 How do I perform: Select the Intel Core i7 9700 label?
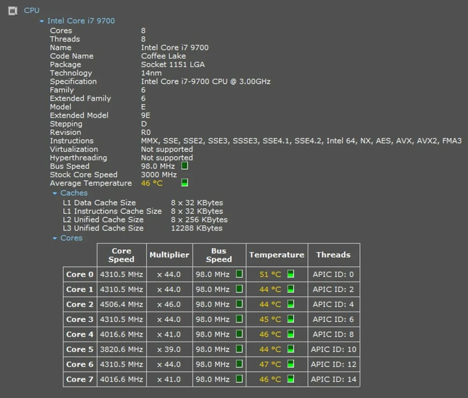[x=82, y=21]
